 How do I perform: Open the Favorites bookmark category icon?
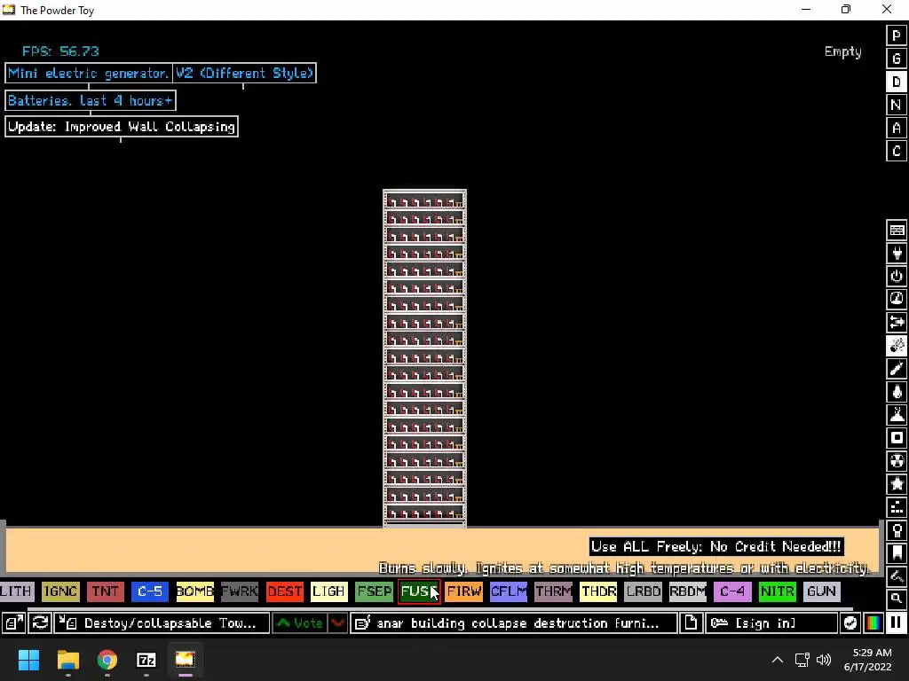pos(897,553)
